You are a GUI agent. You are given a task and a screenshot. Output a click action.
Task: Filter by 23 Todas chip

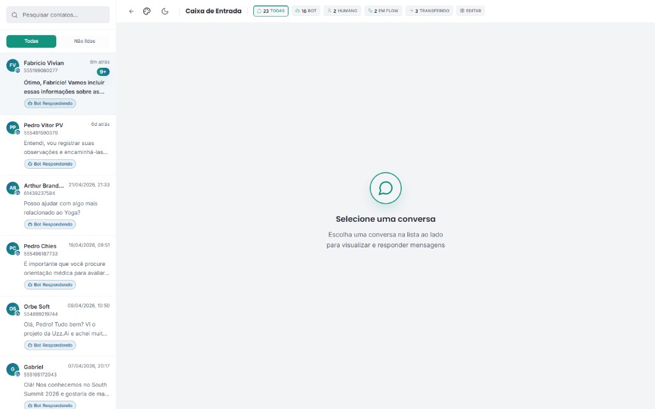coord(271,11)
